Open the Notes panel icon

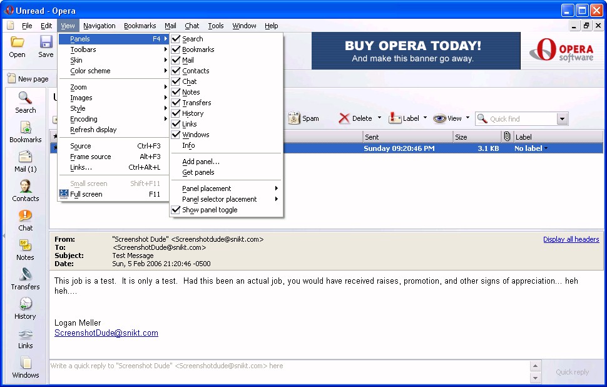click(25, 245)
